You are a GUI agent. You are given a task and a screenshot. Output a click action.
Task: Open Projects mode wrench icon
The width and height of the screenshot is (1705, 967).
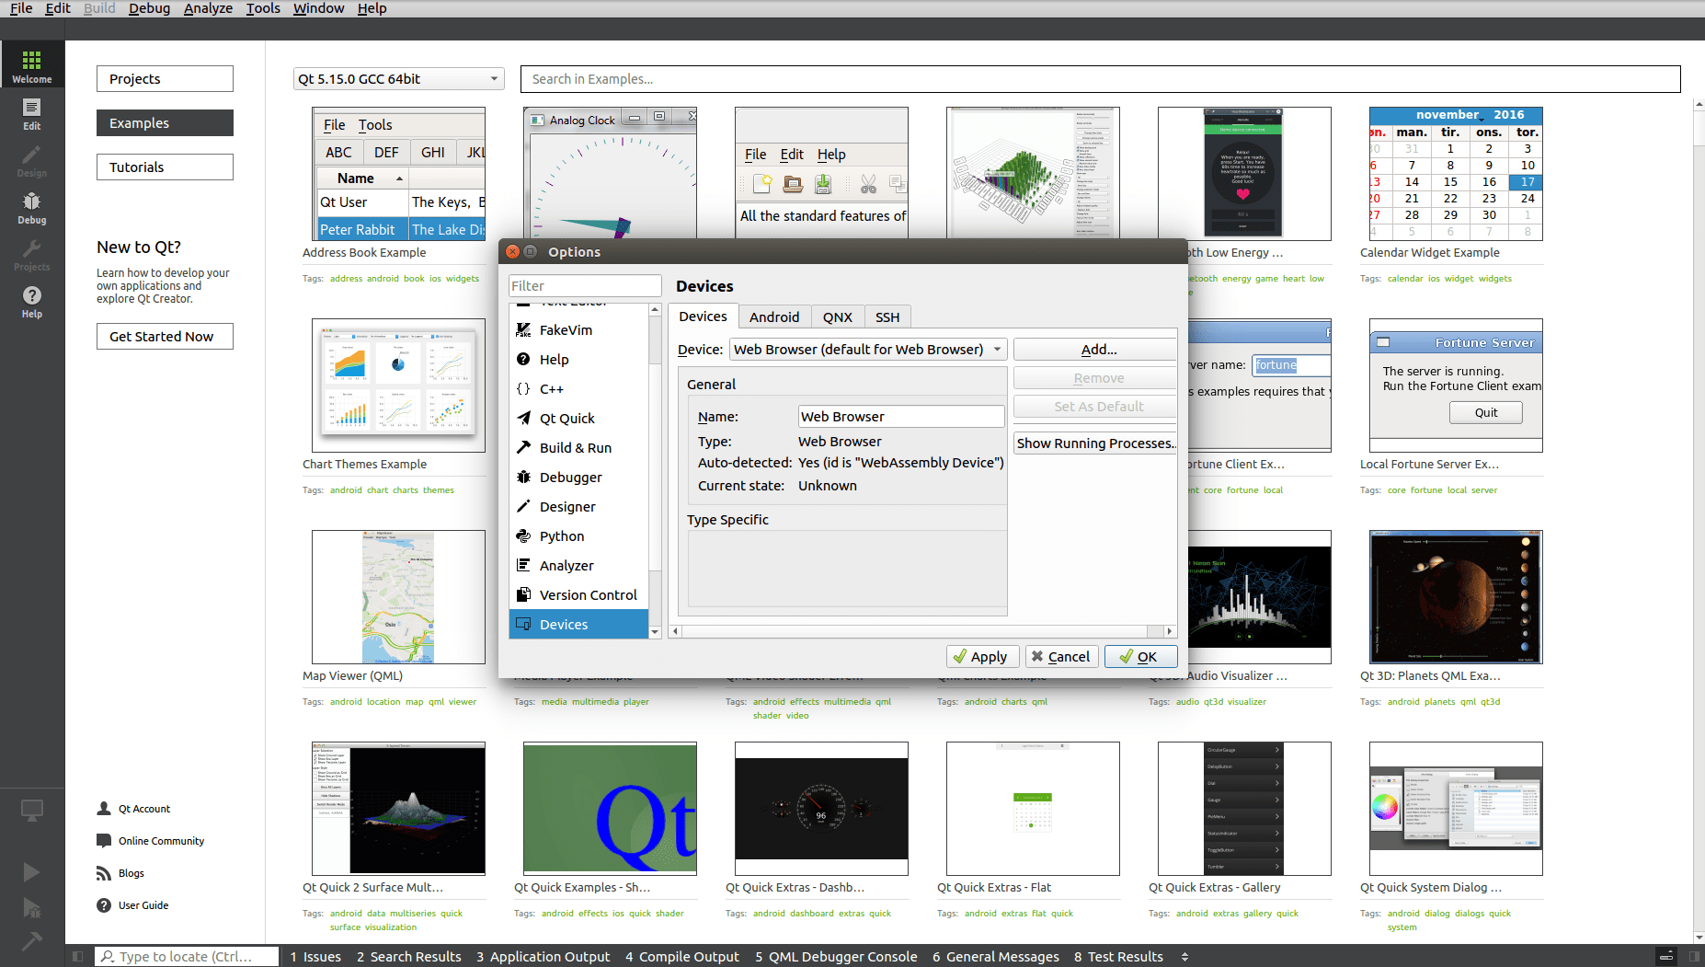click(32, 254)
